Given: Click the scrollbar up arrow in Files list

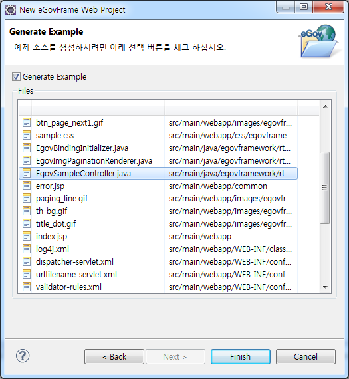Looking at the screenshot, I should 325,106.
